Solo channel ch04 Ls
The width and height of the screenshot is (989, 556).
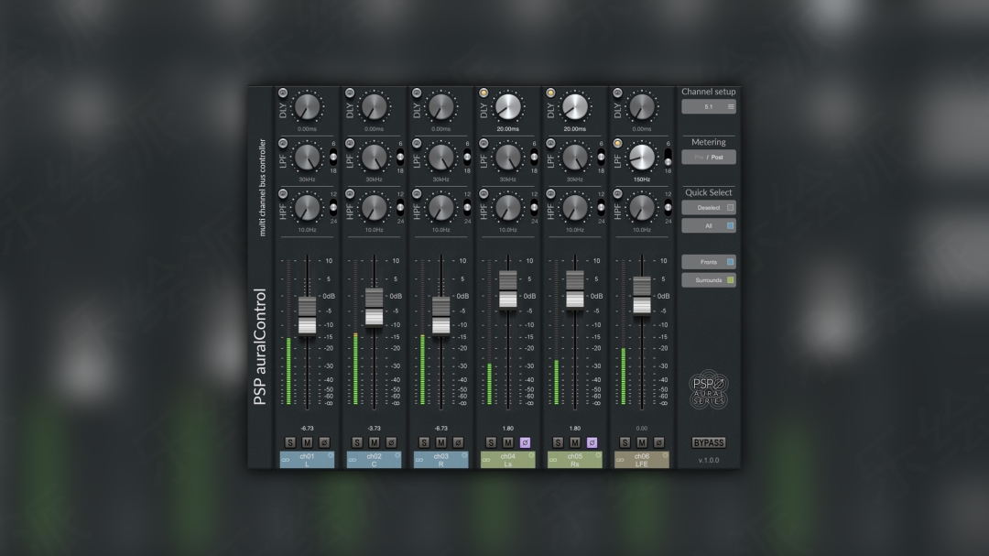click(491, 442)
